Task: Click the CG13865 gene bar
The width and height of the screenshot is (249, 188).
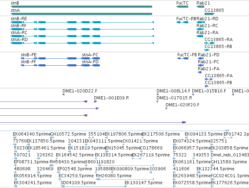Action: tap(210, 14)
